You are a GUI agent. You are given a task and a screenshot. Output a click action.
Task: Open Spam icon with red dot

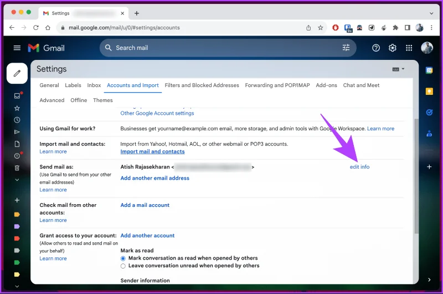pos(17,156)
